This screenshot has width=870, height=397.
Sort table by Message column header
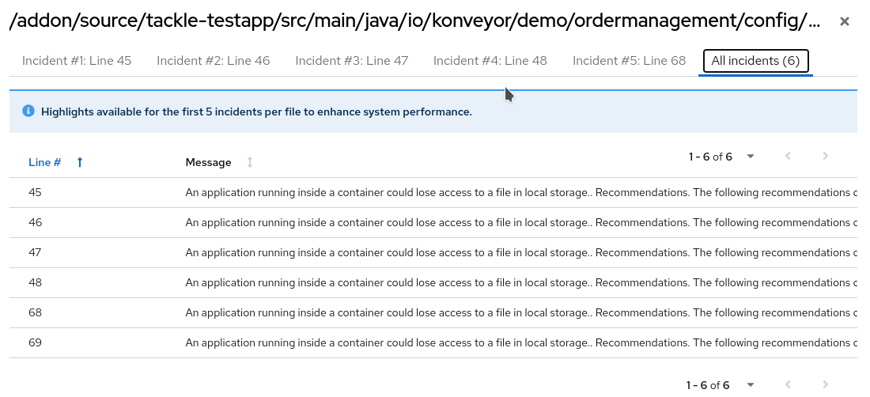(208, 162)
